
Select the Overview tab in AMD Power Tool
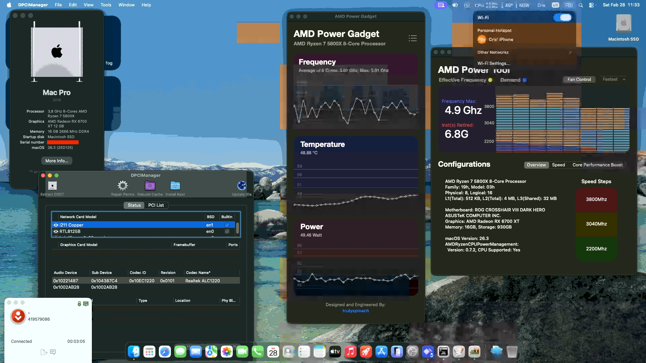click(536, 165)
